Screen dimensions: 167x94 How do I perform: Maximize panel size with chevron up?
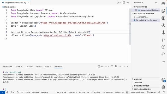tap(124, 66)
